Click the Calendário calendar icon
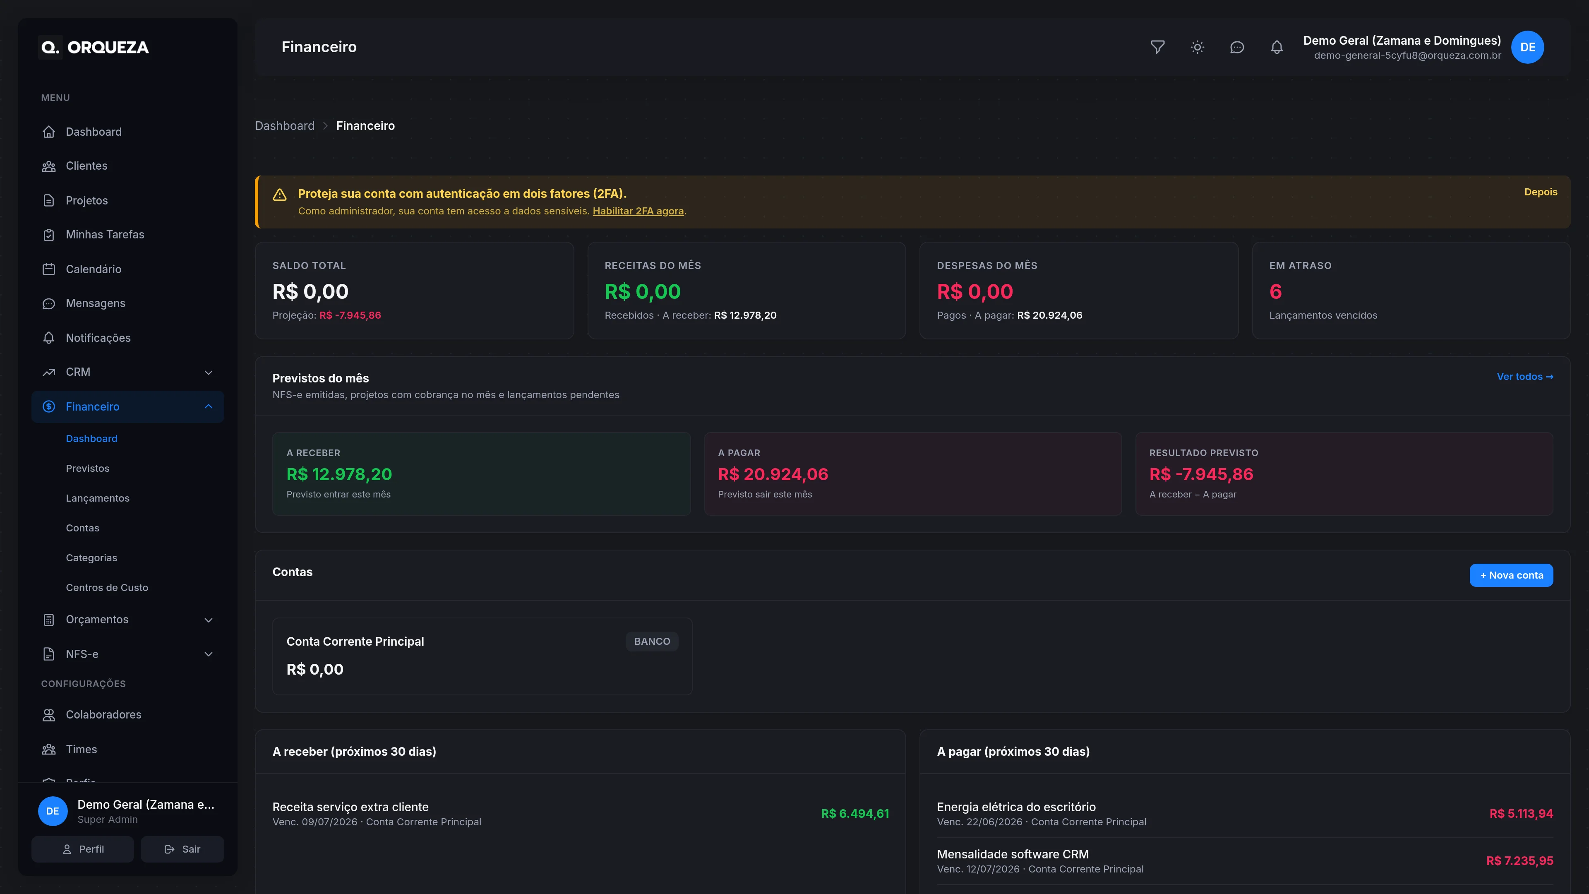The image size is (1589, 894). (x=49, y=269)
